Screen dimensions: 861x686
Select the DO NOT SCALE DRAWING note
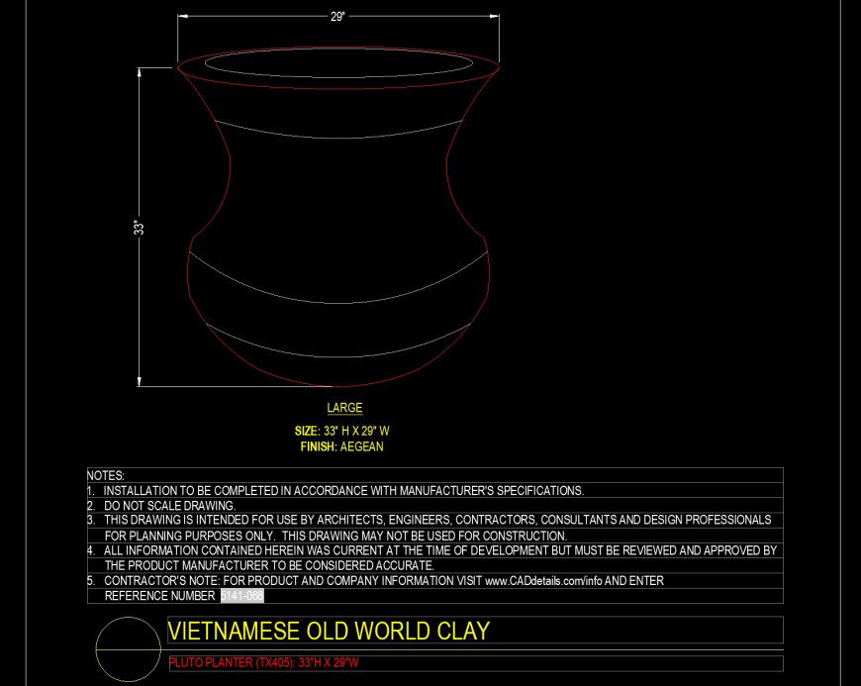pos(161,505)
